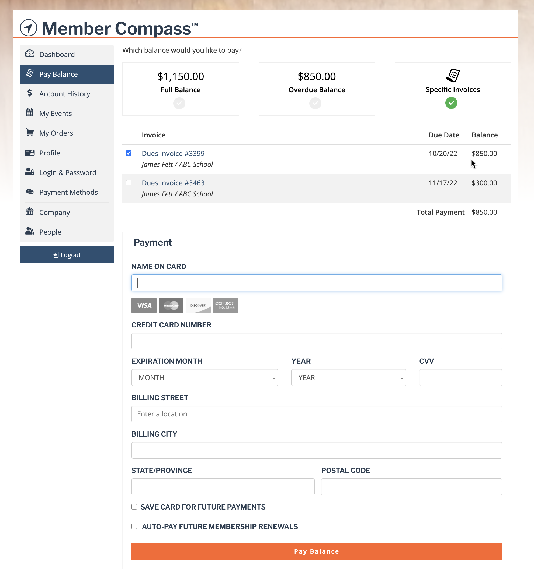Click the Credit Card Number field

click(x=317, y=342)
